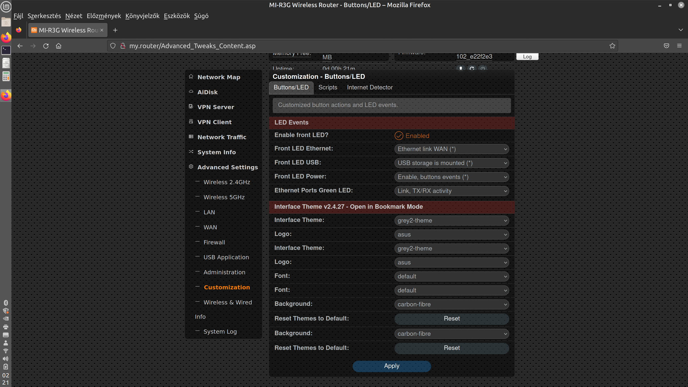Toggle the Enable front LED switch
The image size is (688, 387).
pyautogui.click(x=399, y=136)
